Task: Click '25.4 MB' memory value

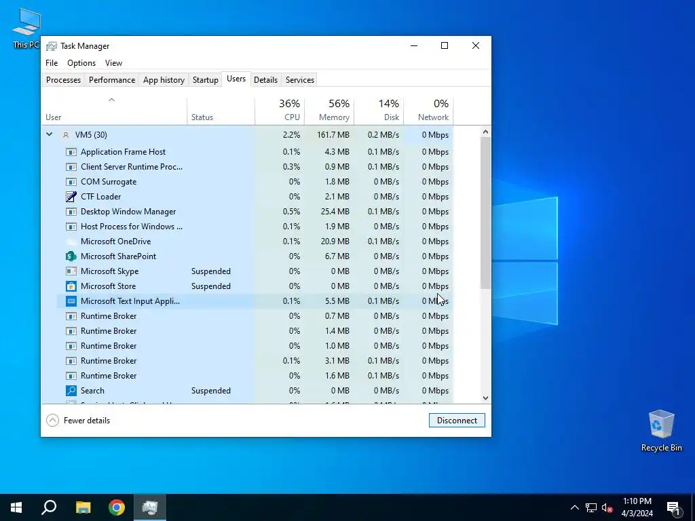Action: coord(335,212)
